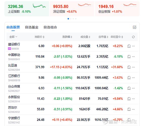Switch to 自选股票 tab
Image resolution: width=141 pixels, height=126 pixels.
13,27
